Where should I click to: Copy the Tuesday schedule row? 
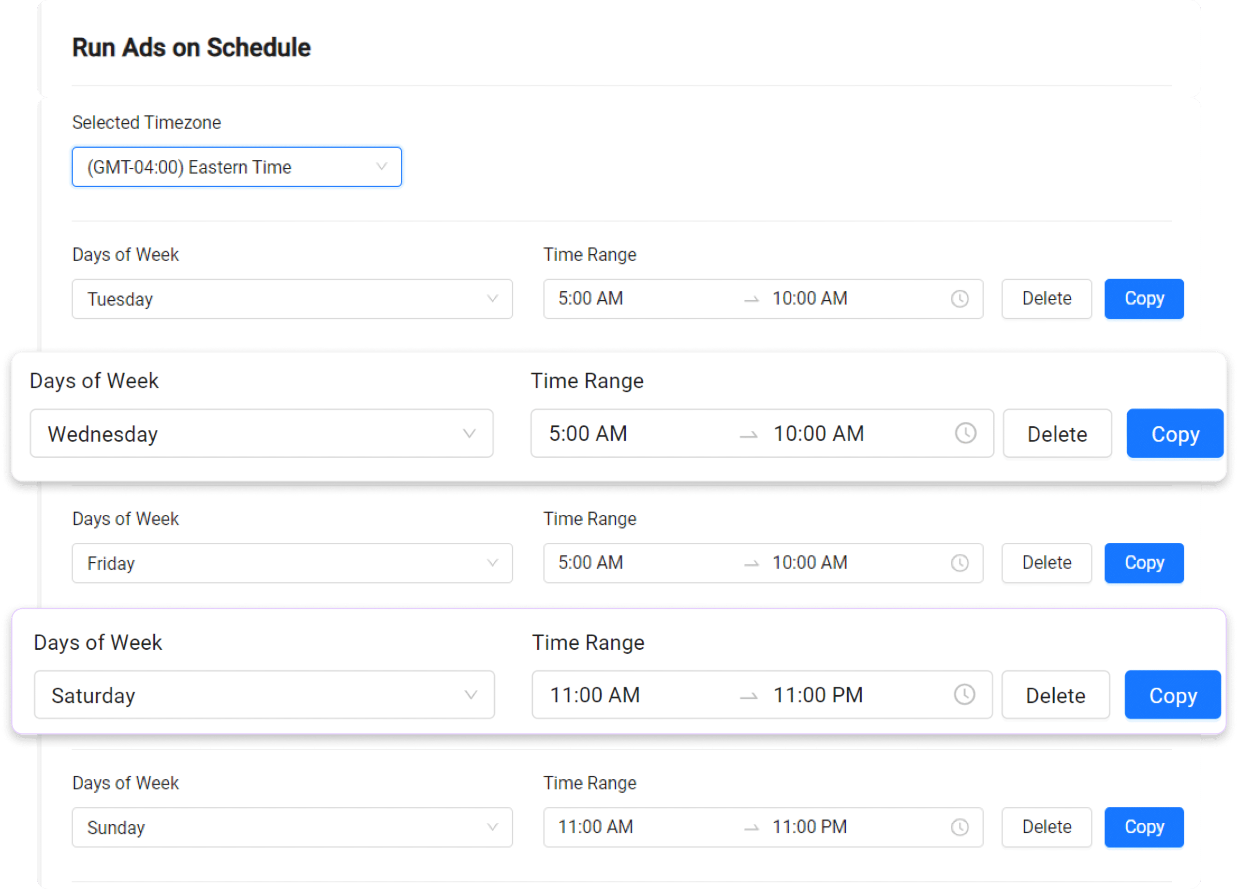pyautogui.click(x=1144, y=299)
